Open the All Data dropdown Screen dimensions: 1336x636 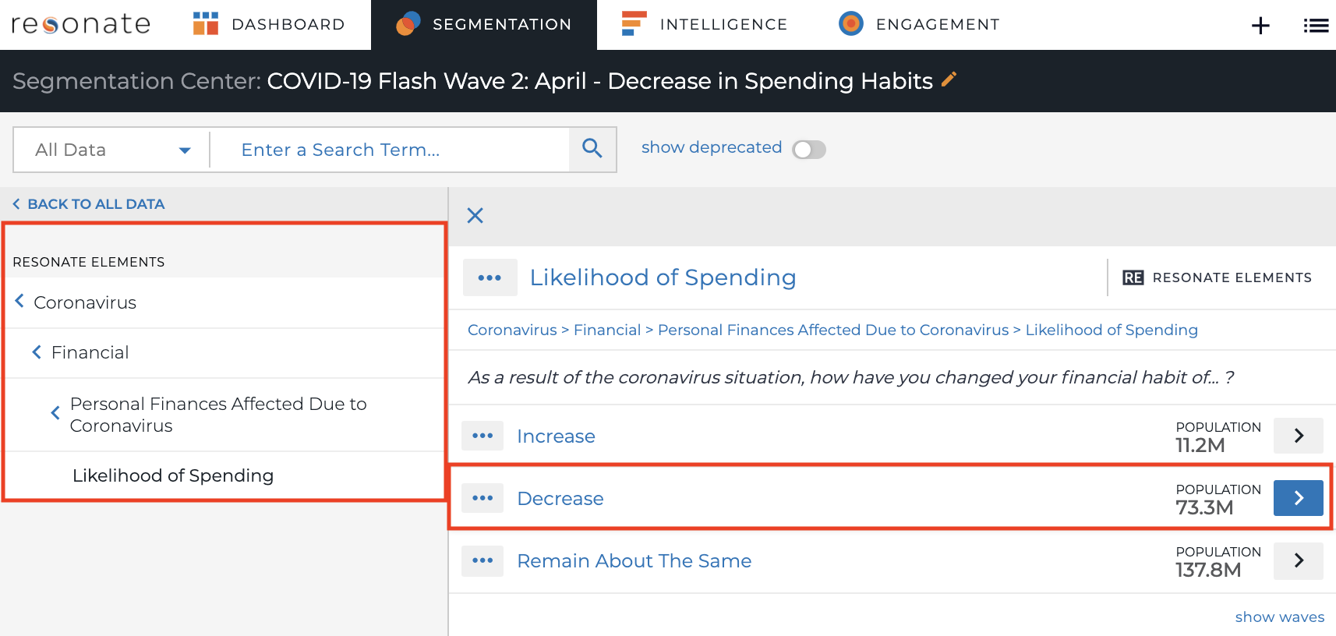coord(111,150)
